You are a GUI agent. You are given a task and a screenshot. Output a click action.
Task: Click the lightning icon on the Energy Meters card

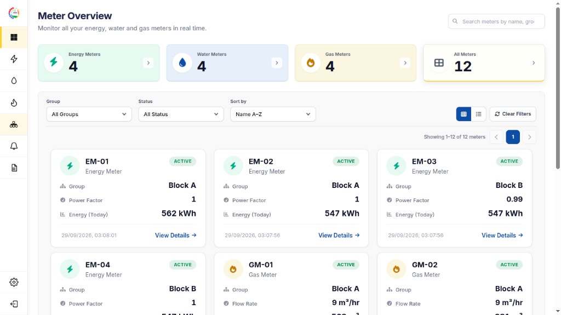click(x=54, y=62)
